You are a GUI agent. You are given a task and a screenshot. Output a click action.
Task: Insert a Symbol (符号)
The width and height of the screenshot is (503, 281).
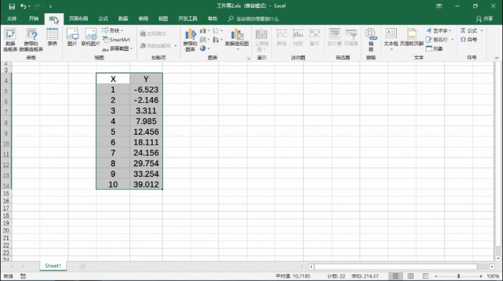[x=468, y=40]
